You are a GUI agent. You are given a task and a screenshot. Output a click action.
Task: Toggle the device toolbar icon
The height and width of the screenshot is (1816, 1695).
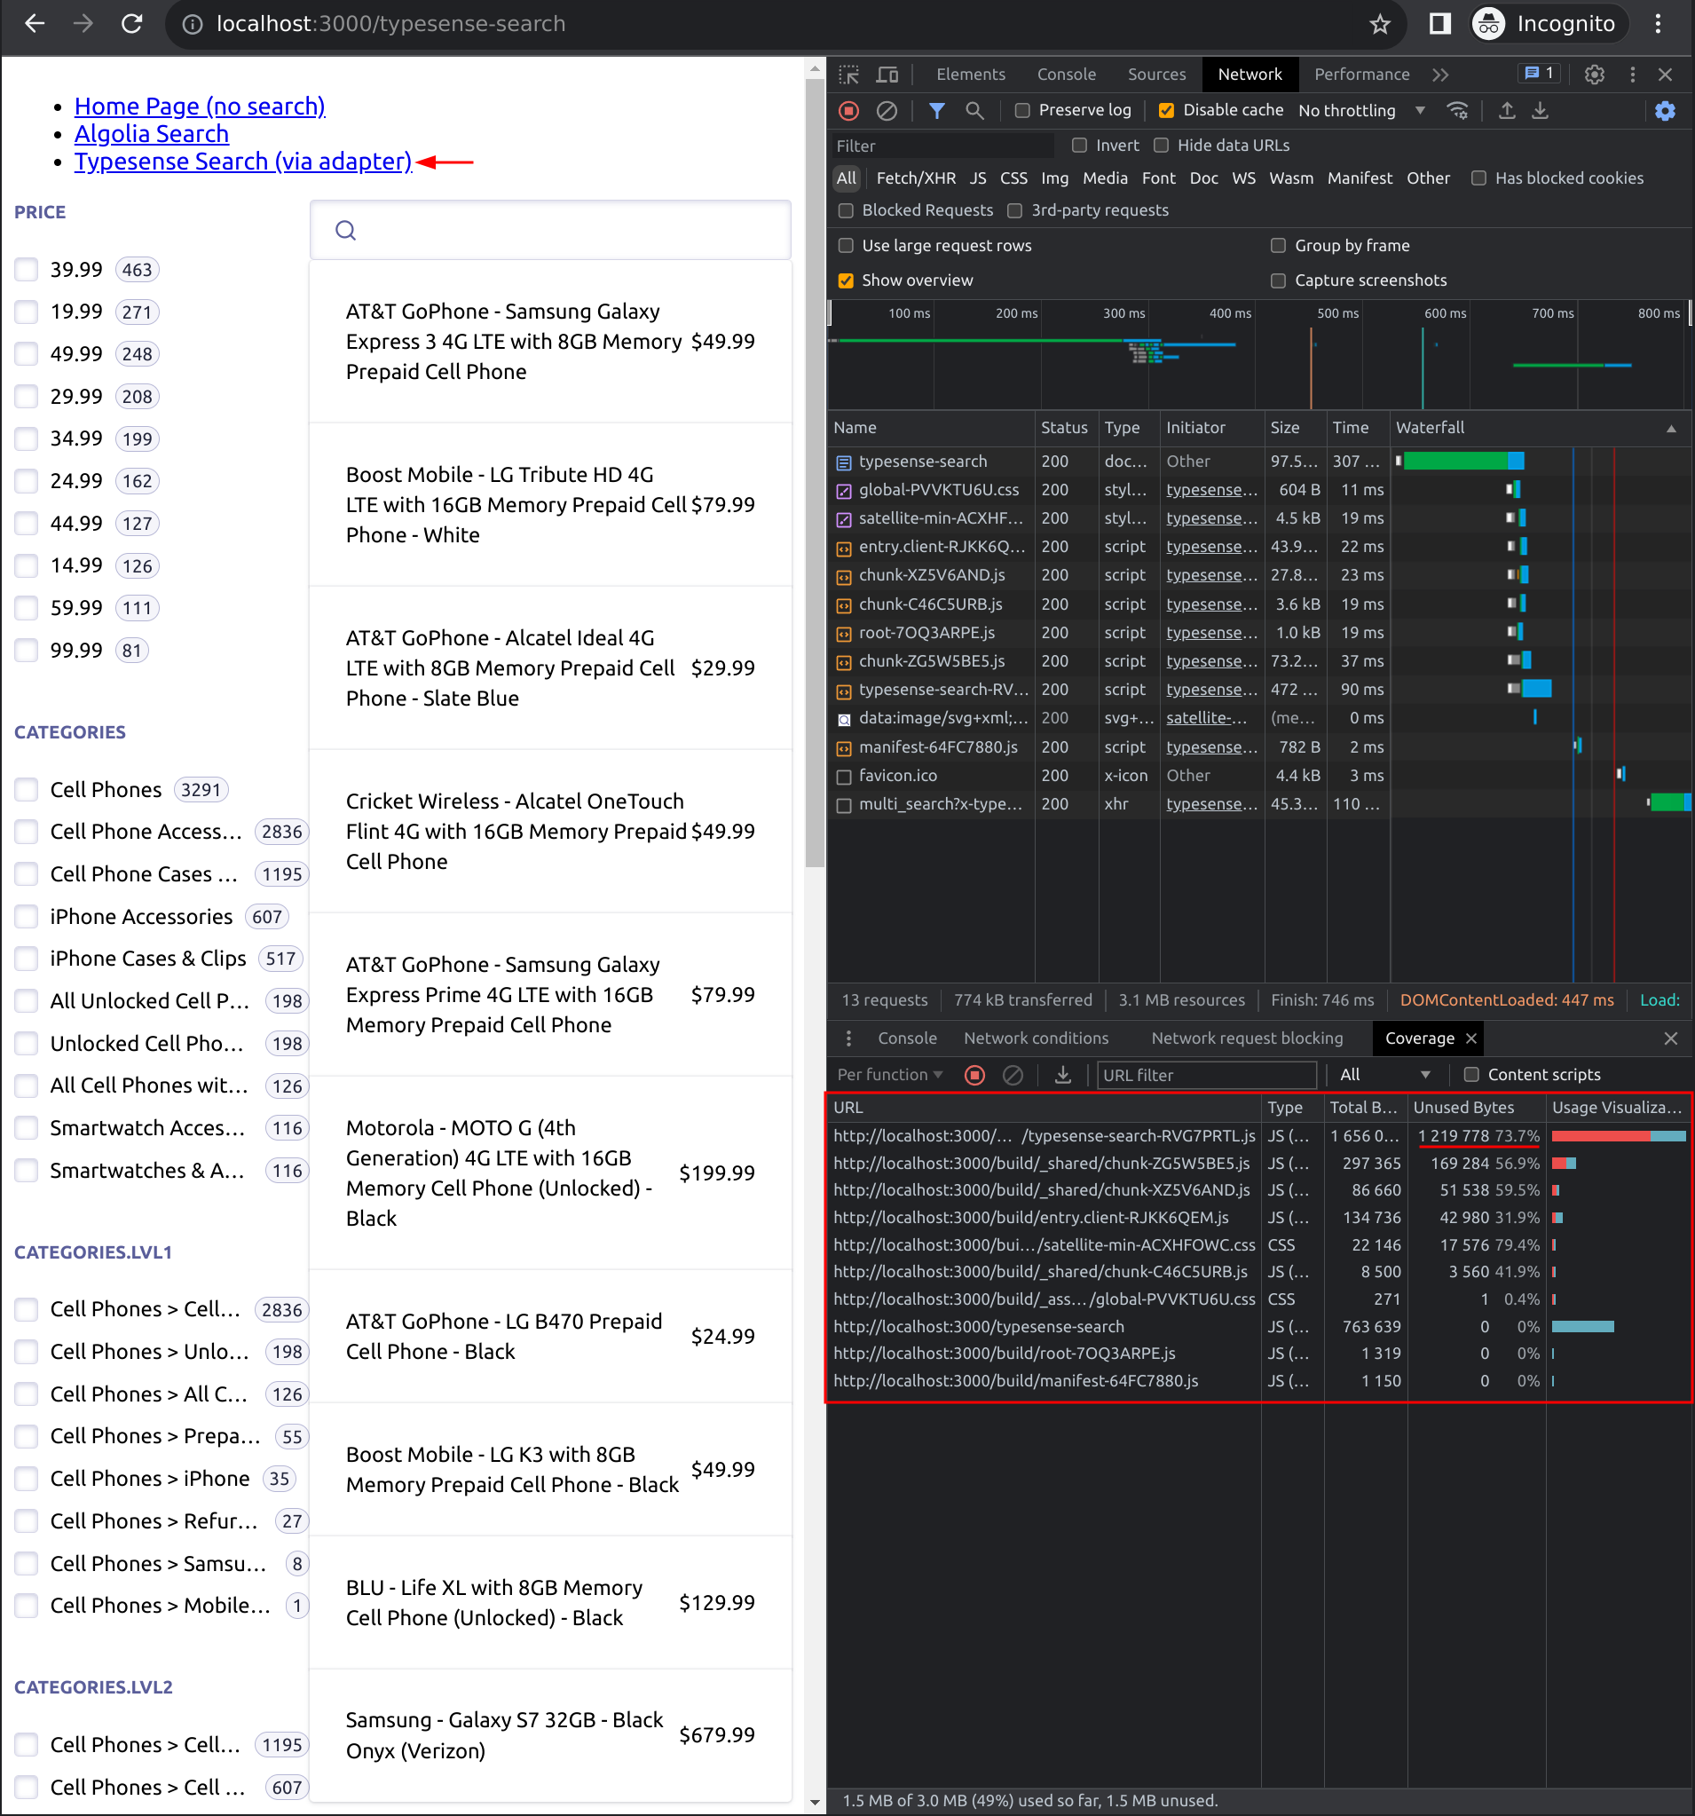pos(887,74)
